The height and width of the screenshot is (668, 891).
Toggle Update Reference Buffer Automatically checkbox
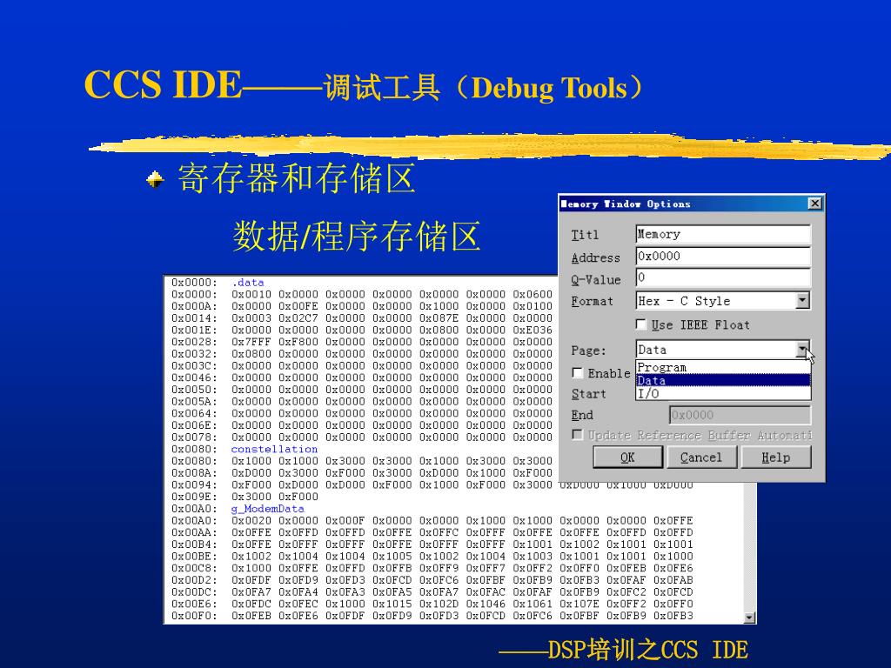click(578, 435)
